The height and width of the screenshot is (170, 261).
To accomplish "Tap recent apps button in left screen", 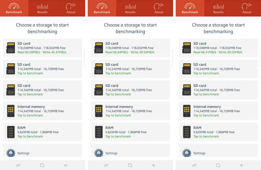I will coord(18,165).
